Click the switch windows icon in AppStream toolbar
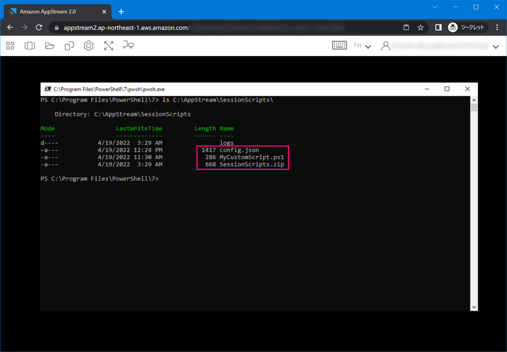Viewport: 507px width, 352px height. point(30,46)
